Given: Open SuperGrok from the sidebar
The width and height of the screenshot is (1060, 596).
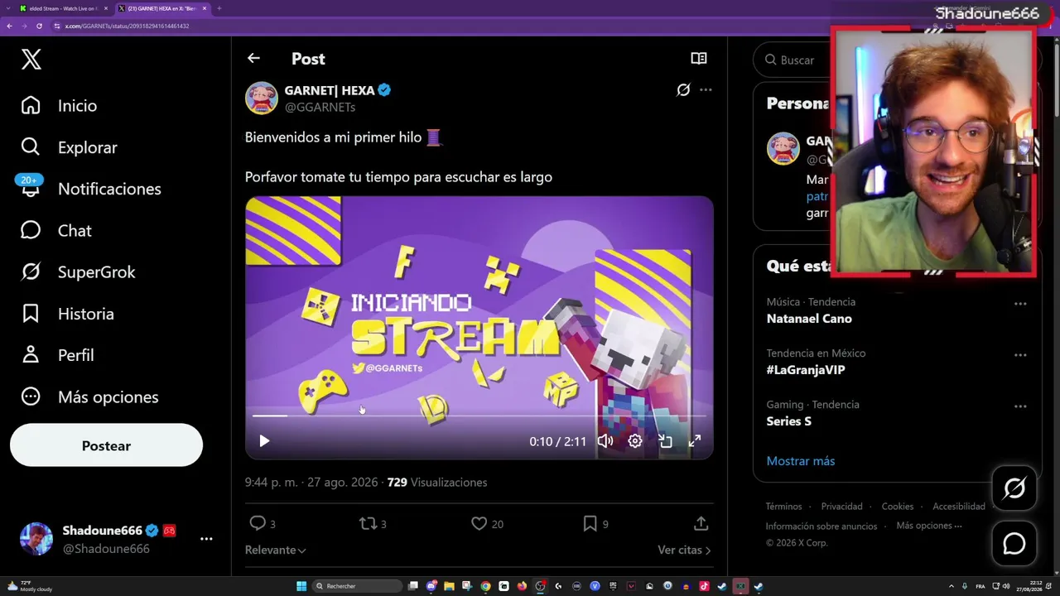Looking at the screenshot, I should [x=78, y=272].
